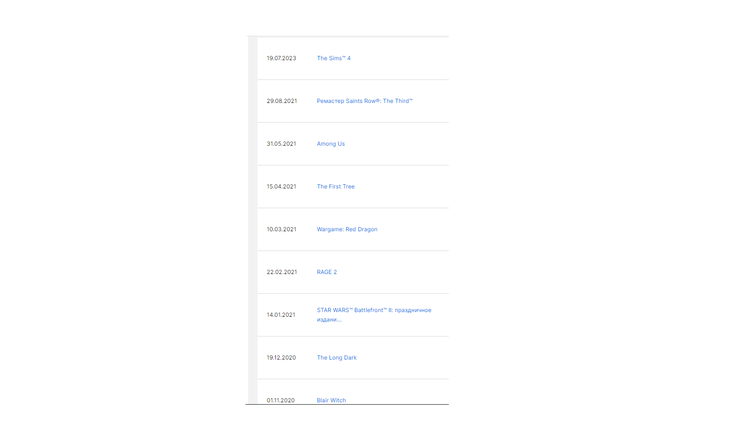Open Wargame: Red Dragon link
752x423 pixels.
347,229
